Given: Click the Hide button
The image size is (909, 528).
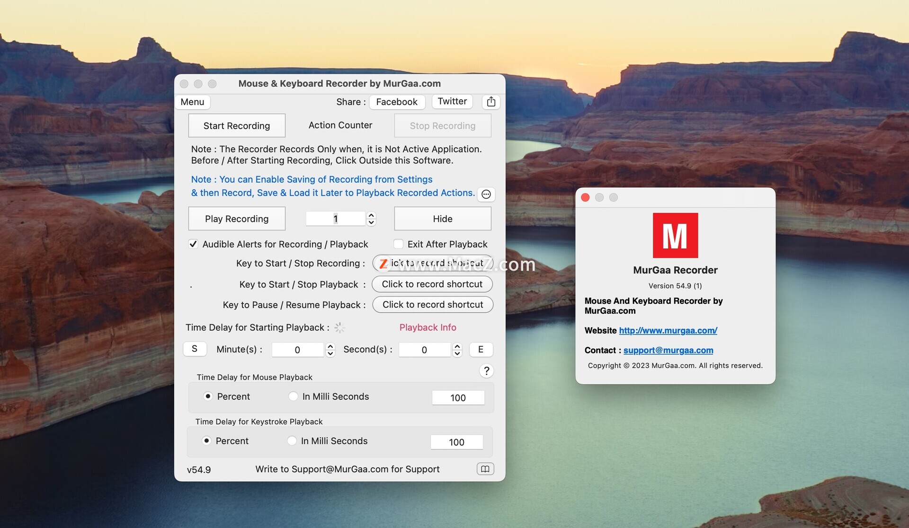Looking at the screenshot, I should 443,219.
